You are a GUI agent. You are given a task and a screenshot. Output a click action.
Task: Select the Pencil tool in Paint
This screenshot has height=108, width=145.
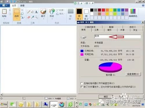(29, 12)
